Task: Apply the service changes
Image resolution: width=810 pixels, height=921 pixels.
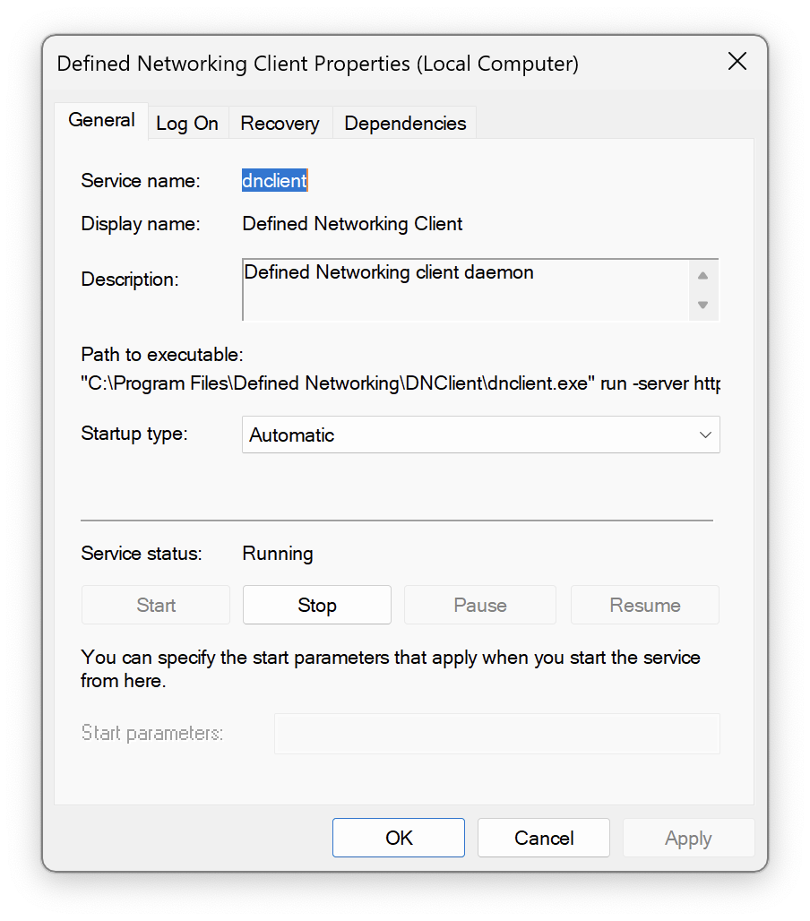Action: click(x=688, y=838)
